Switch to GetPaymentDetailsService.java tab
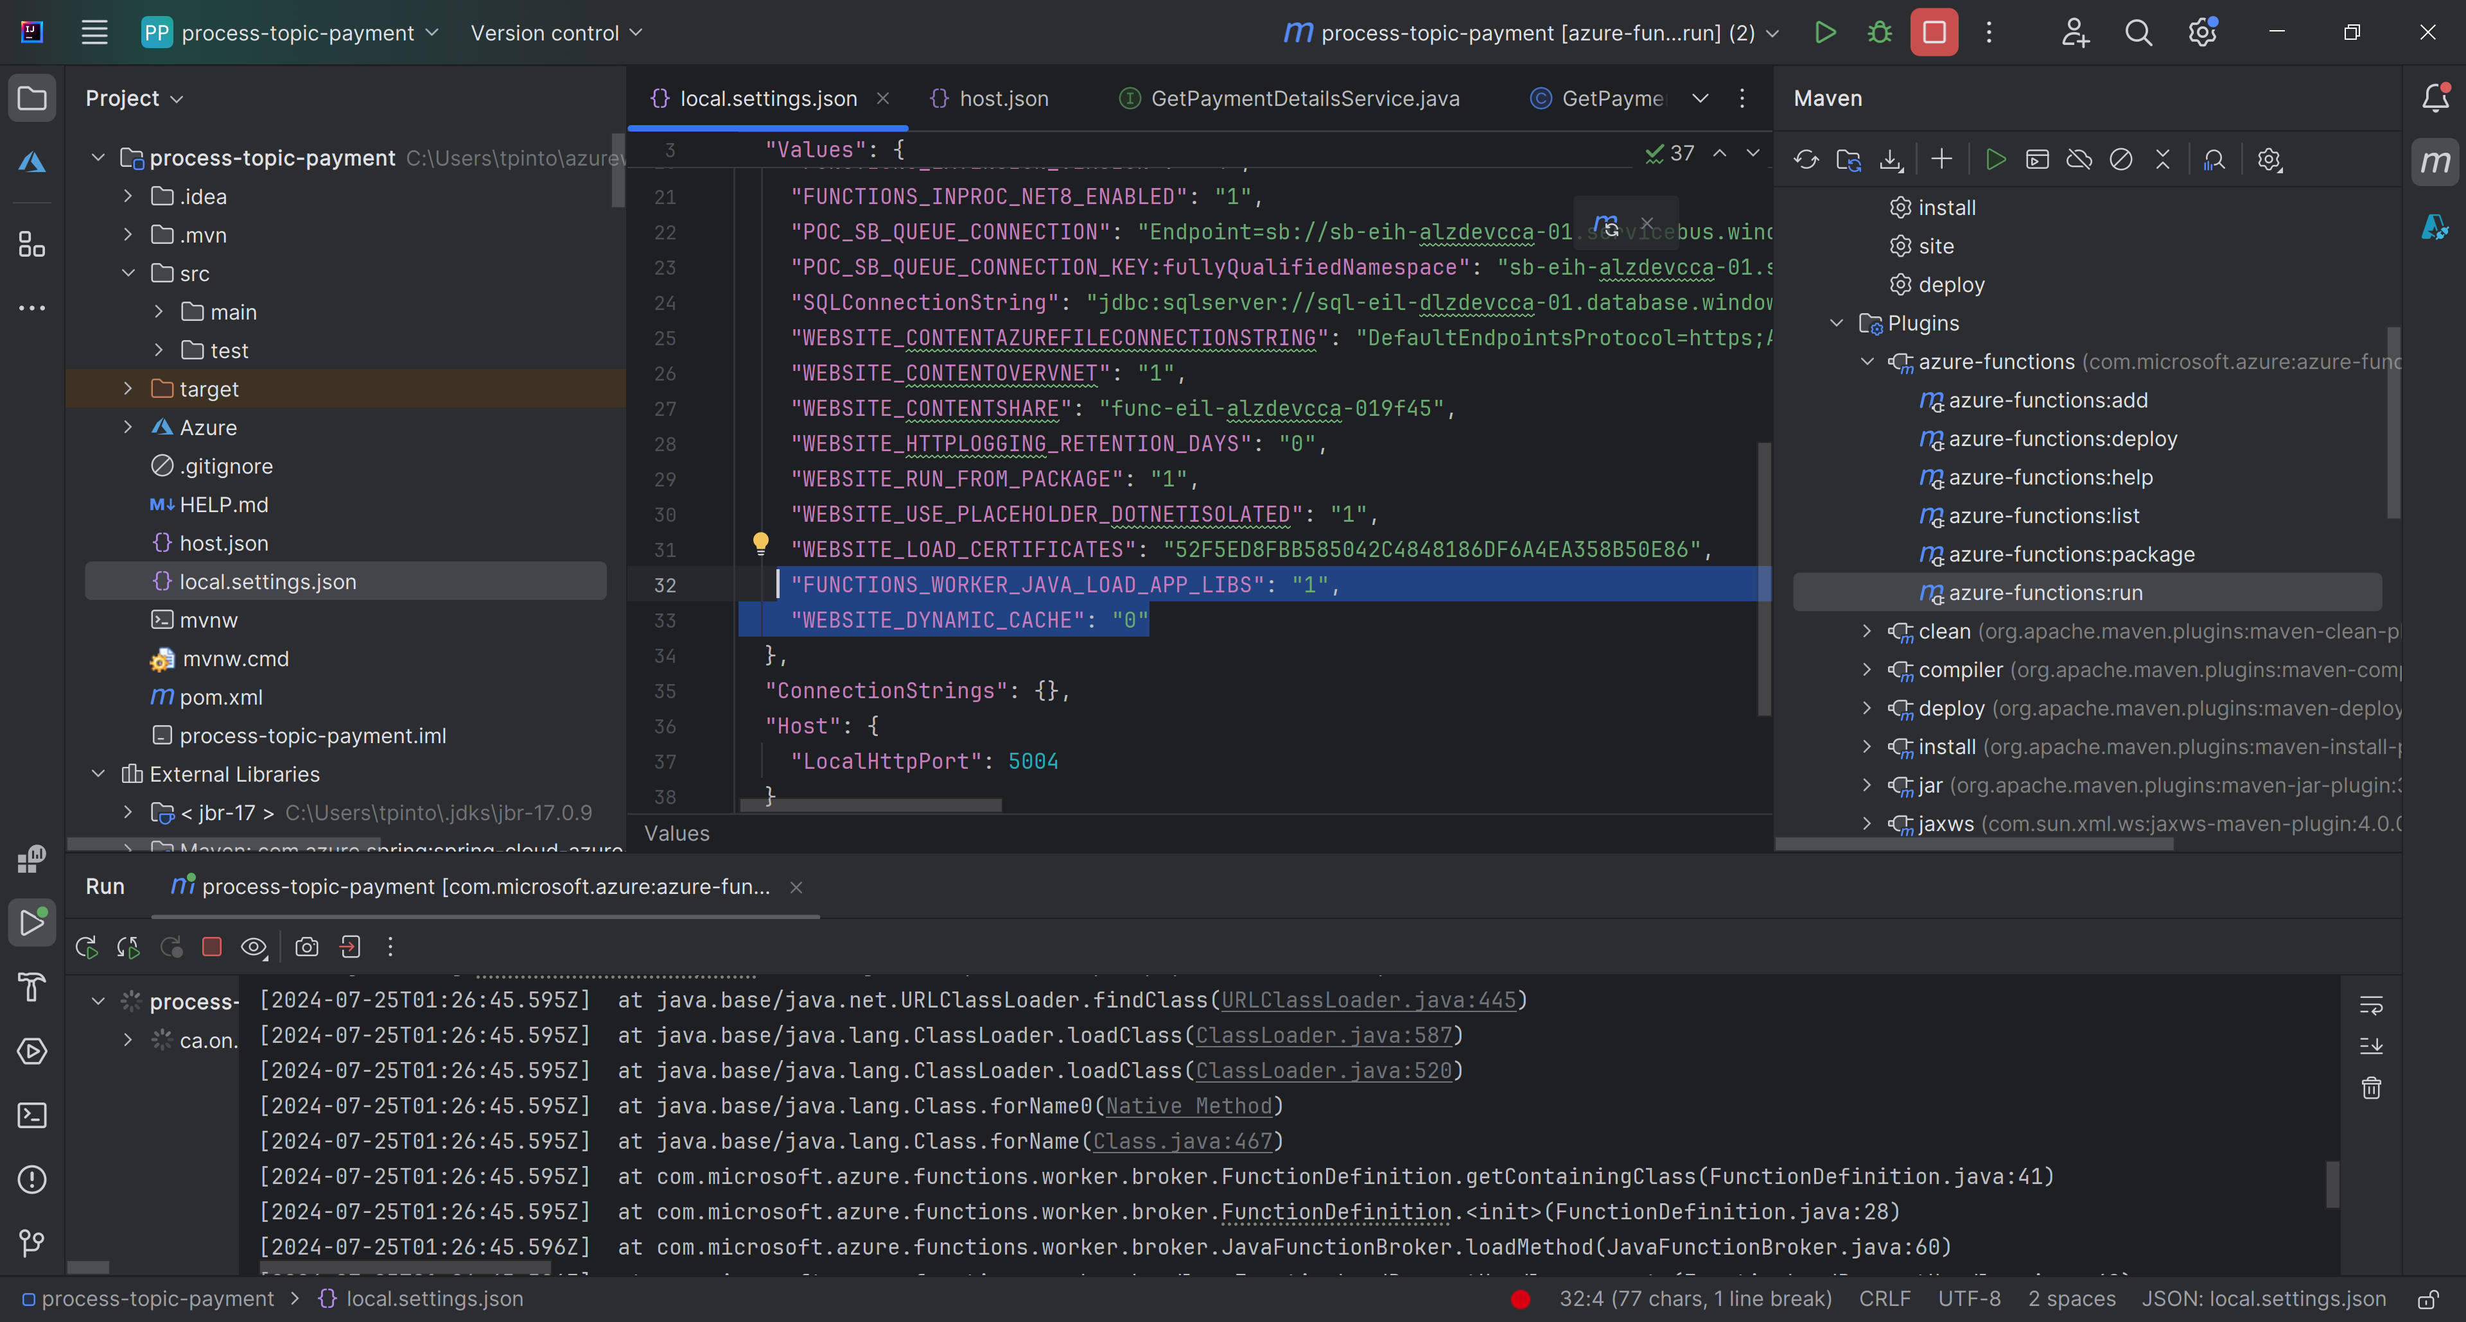This screenshot has height=1322, width=2466. click(x=1290, y=98)
